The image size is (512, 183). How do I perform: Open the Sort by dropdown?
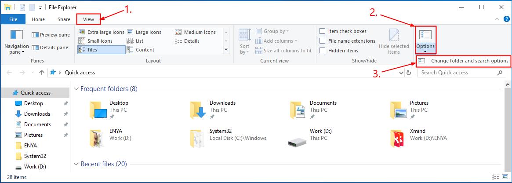point(244,49)
